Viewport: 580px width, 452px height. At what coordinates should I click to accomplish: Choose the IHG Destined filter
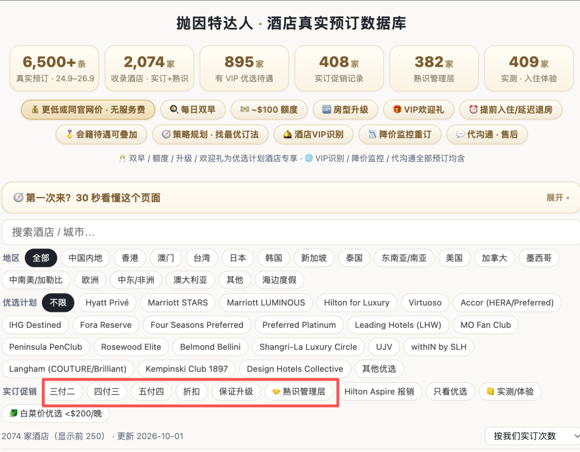click(x=35, y=325)
